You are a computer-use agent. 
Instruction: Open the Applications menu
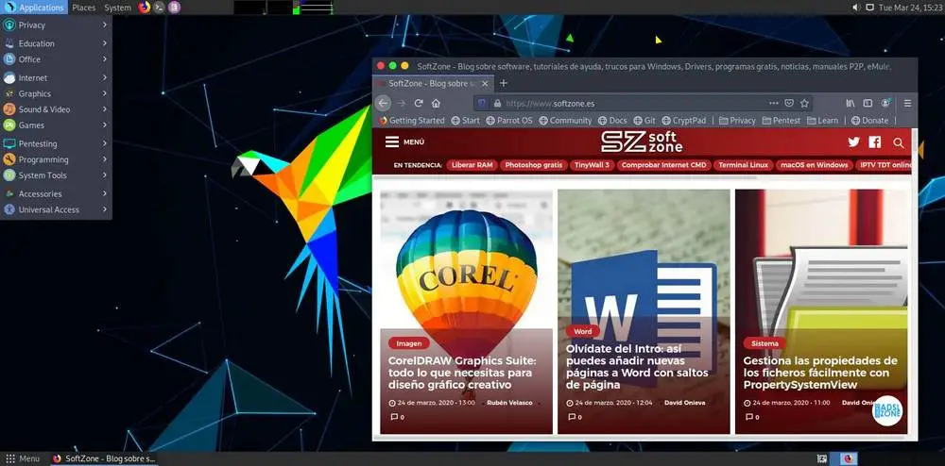pos(34,8)
